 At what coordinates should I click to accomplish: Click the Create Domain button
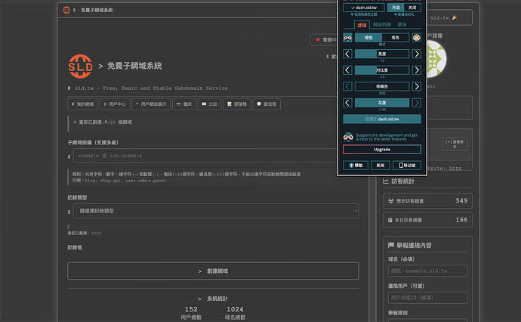click(x=213, y=271)
